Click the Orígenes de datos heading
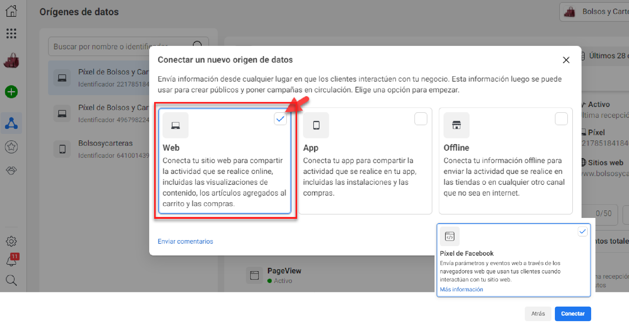Viewport: 629px width, 323px height. tap(79, 12)
